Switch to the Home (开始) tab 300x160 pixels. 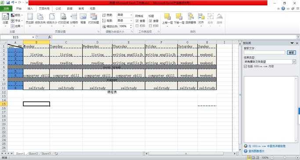19,9
